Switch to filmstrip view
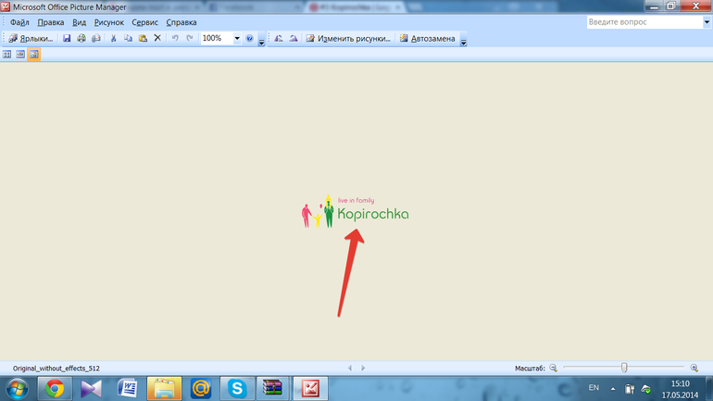713x401 pixels. pyautogui.click(x=20, y=55)
